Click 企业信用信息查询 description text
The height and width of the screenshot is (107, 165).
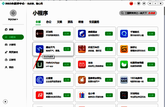pyautogui.click(x=53, y=81)
